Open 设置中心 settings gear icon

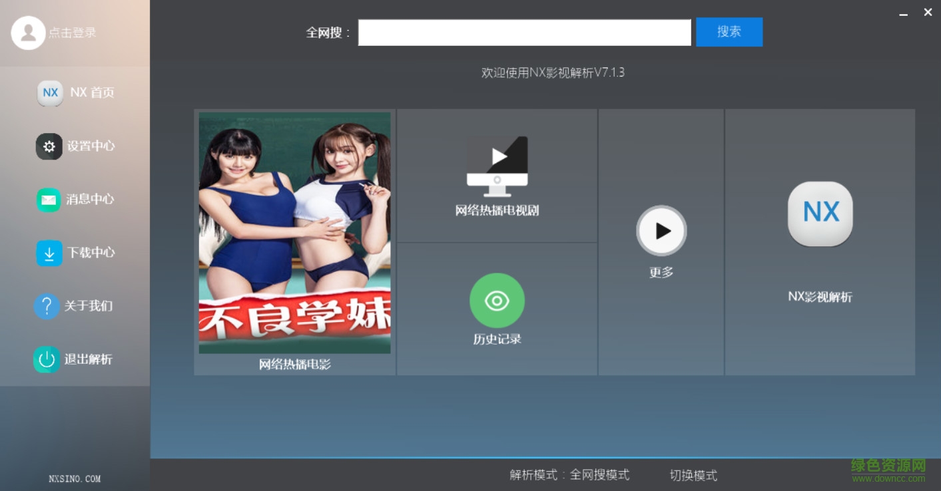49,146
